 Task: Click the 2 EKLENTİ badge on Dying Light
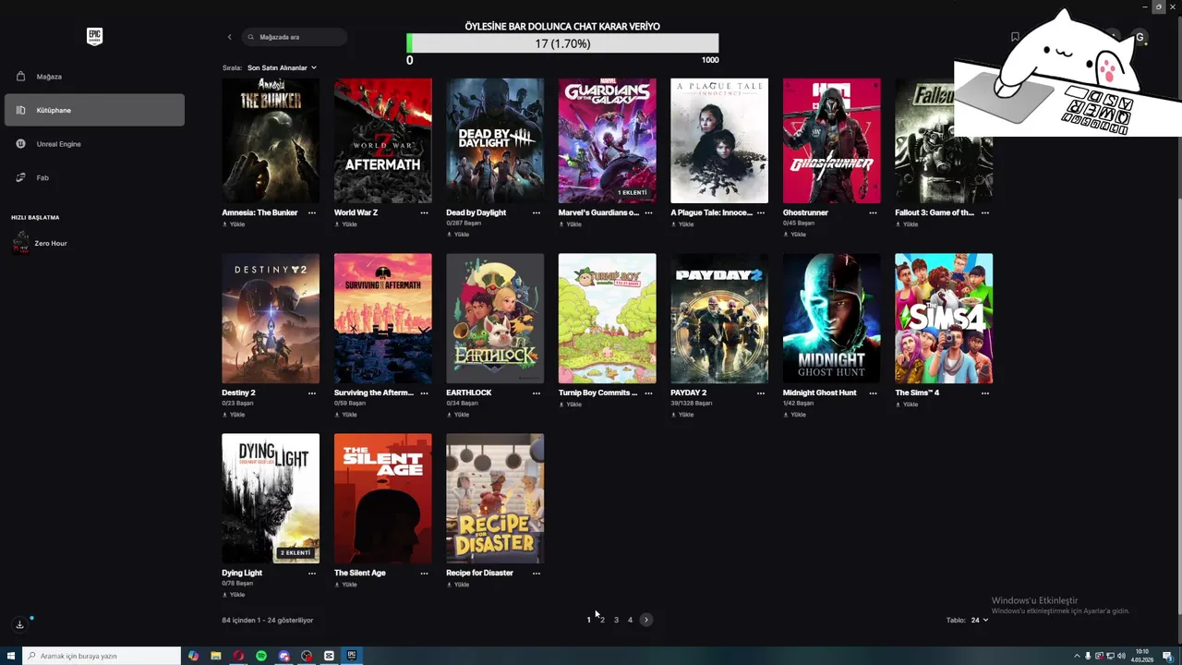click(295, 552)
